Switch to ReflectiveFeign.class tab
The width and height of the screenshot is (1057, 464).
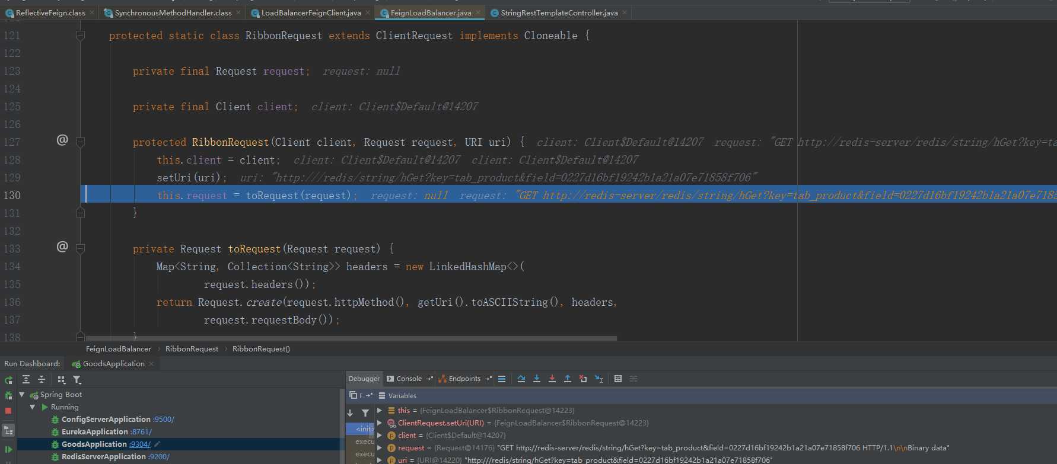tap(50, 12)
